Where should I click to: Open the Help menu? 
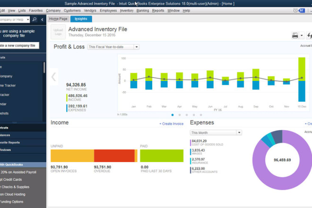[186, 10]
